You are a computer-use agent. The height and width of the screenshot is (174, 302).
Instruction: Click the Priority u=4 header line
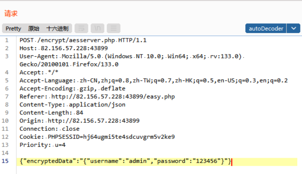(43, 145)
